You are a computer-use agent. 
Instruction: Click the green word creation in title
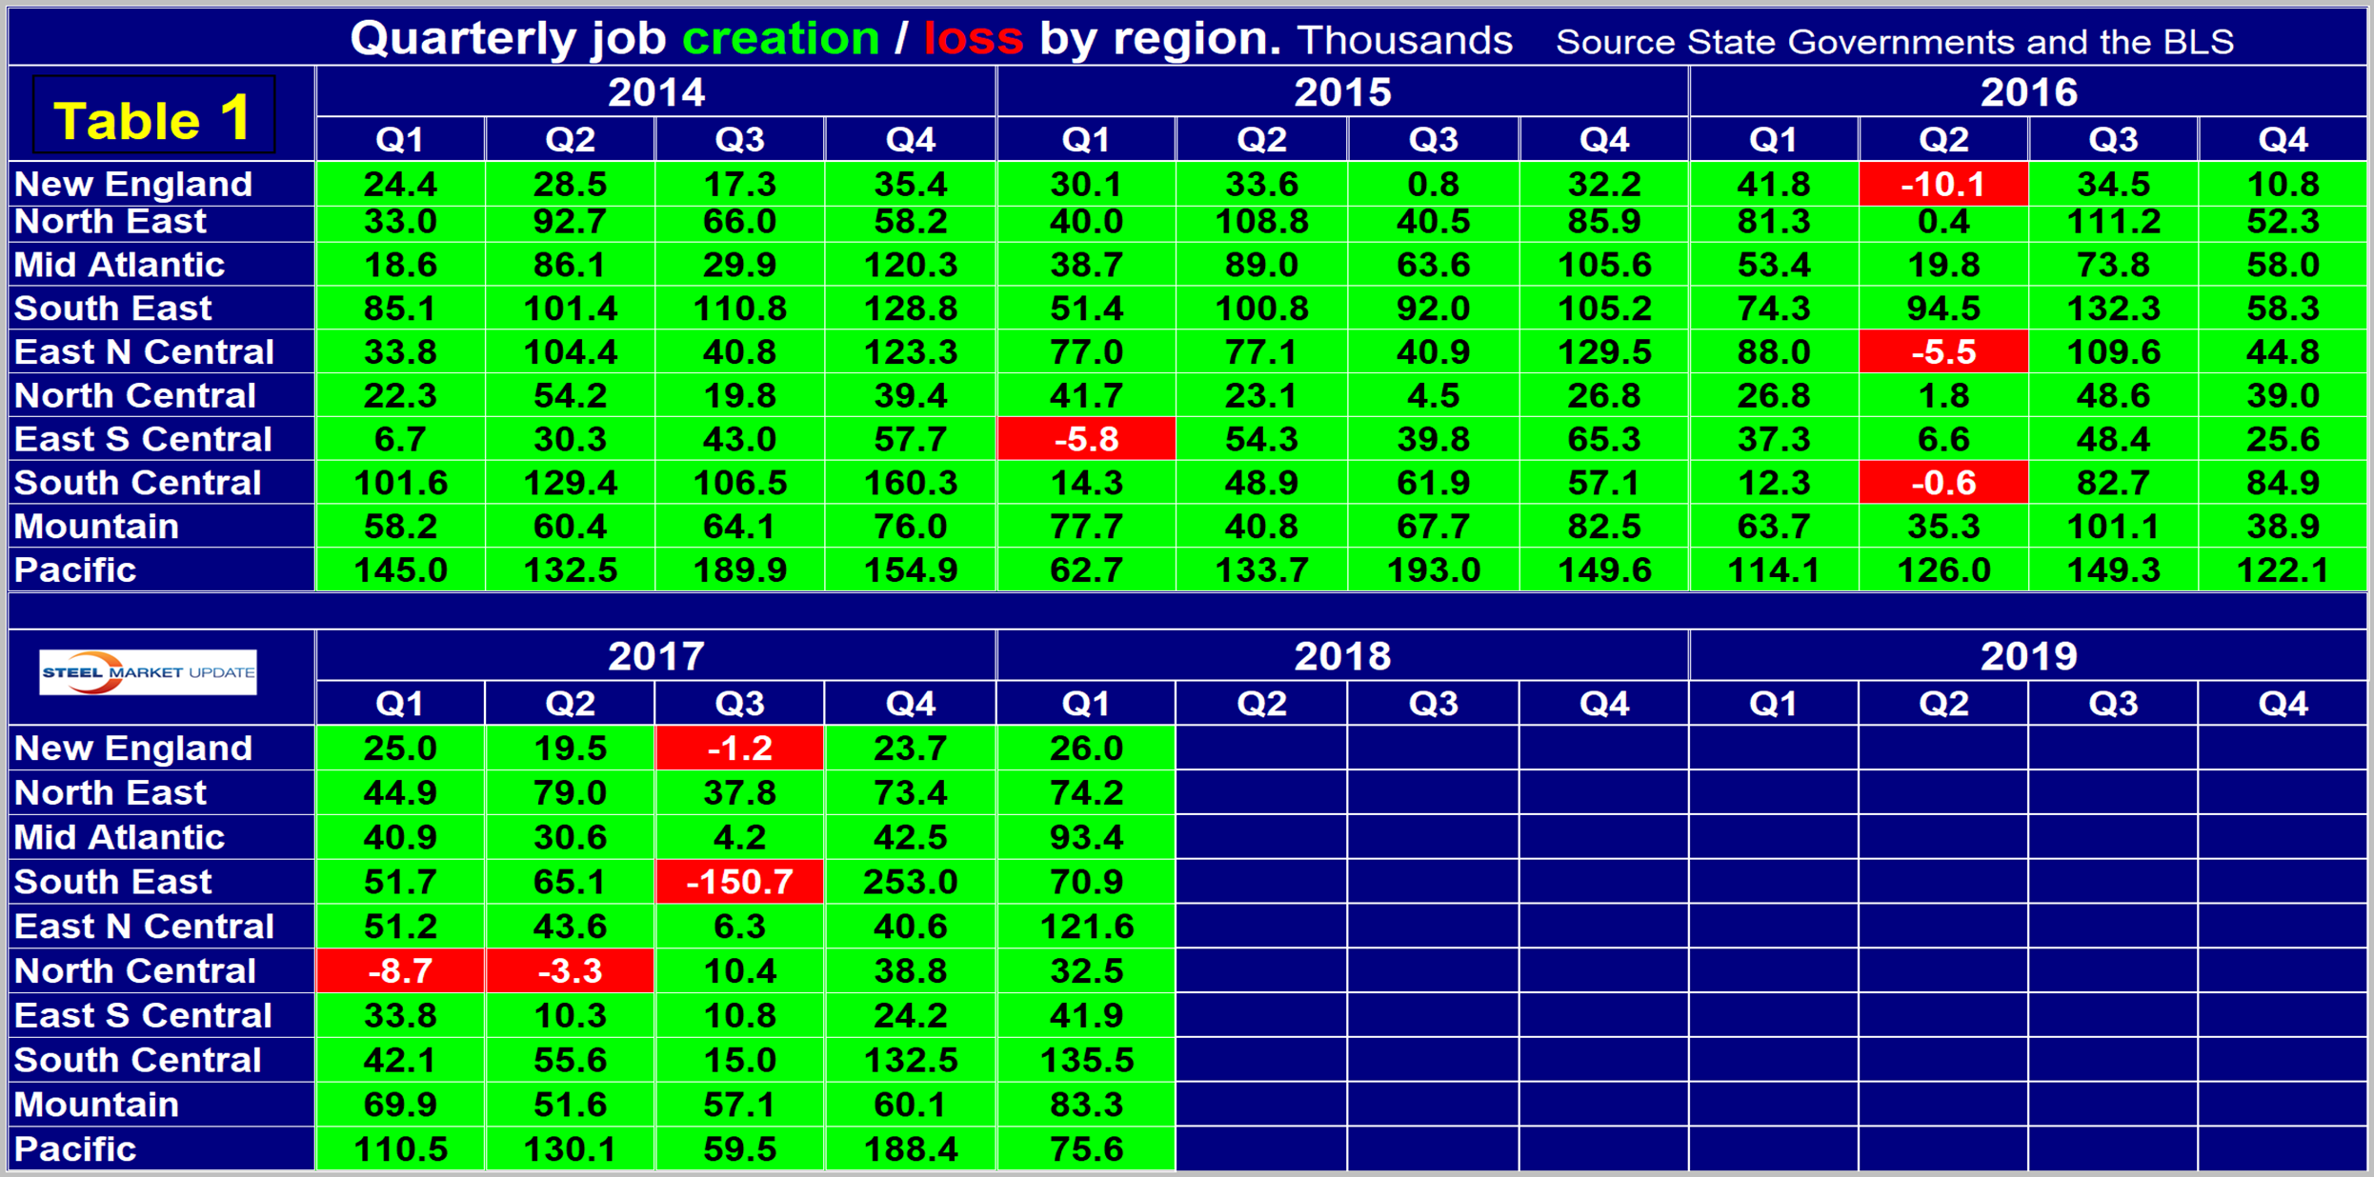pyautogui.click(x=780, y=39)
